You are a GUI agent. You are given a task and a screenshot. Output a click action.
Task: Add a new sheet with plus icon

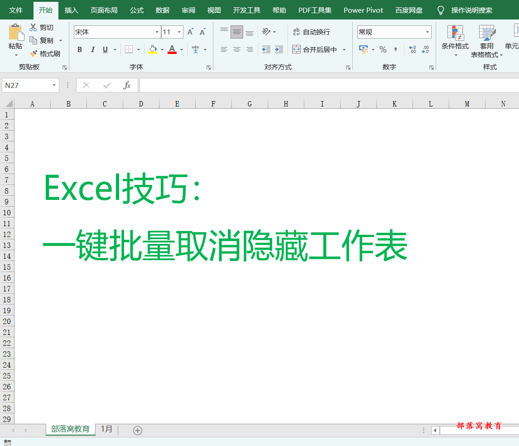[138, 431]
